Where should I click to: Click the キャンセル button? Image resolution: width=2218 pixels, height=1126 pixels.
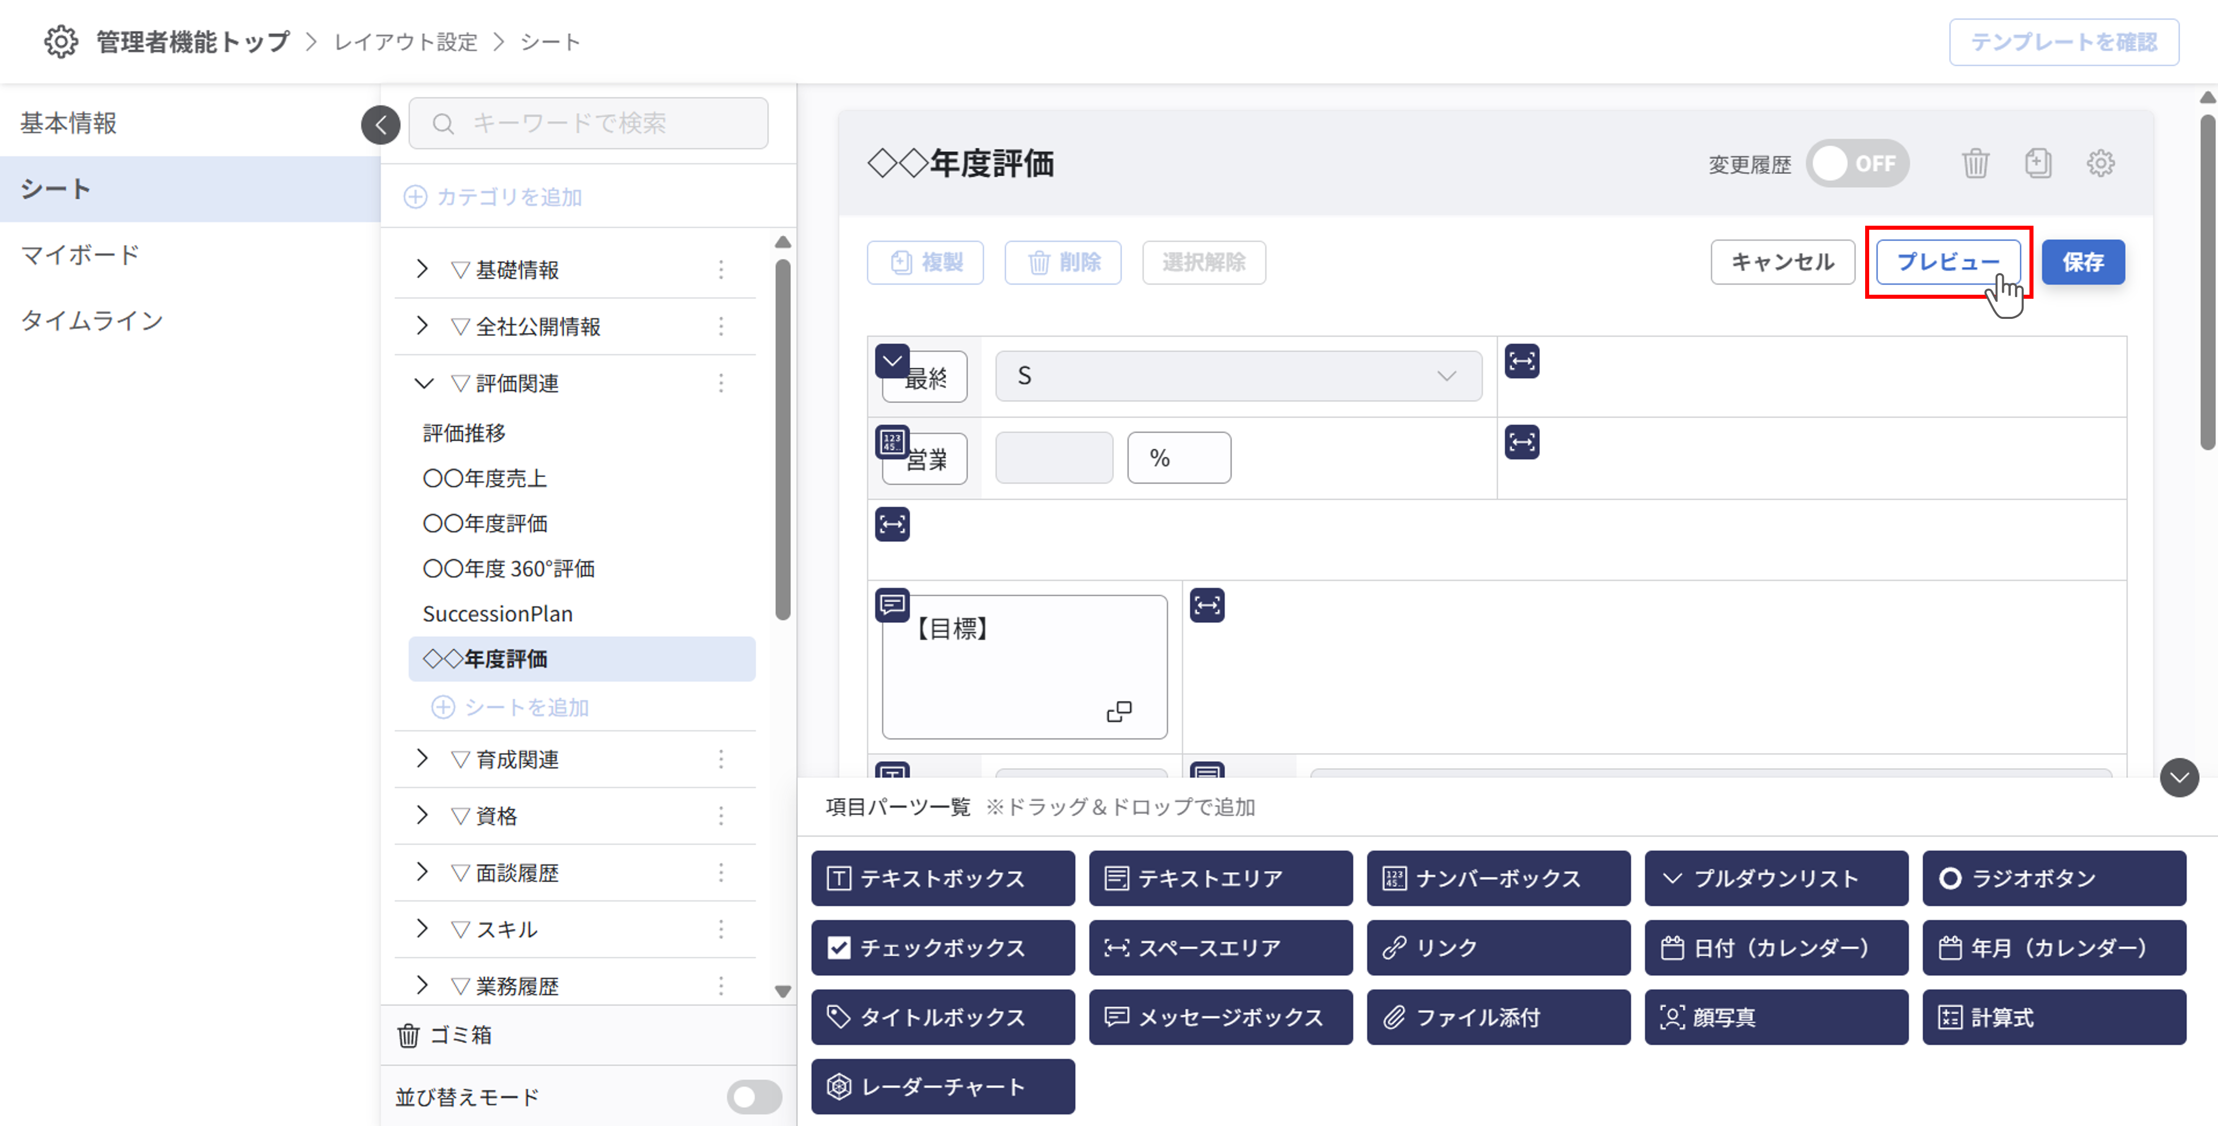tap(1782, 261)
